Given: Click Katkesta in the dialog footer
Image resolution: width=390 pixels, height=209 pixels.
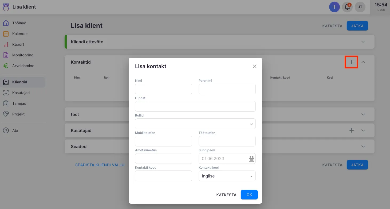Looking at the screenshot, I should click(x=226, y=195).
